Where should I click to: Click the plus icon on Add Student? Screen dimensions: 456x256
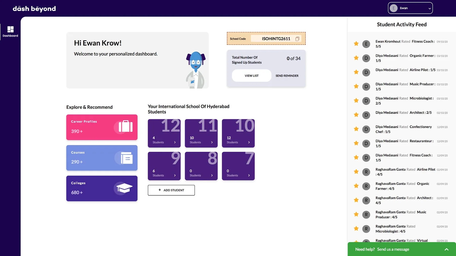160,190
